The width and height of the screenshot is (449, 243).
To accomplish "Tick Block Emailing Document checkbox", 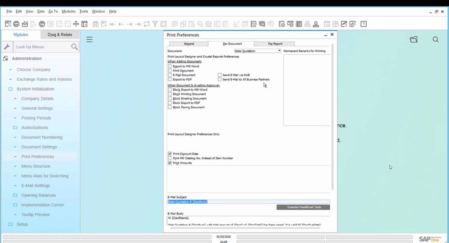I will 170,99.
